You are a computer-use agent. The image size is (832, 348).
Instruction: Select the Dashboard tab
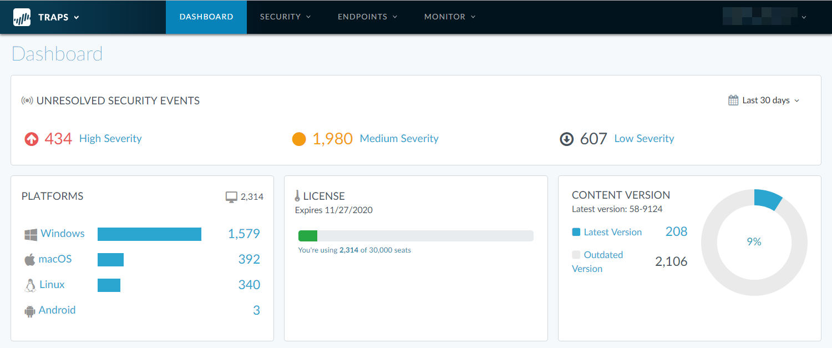click(206, 17)
